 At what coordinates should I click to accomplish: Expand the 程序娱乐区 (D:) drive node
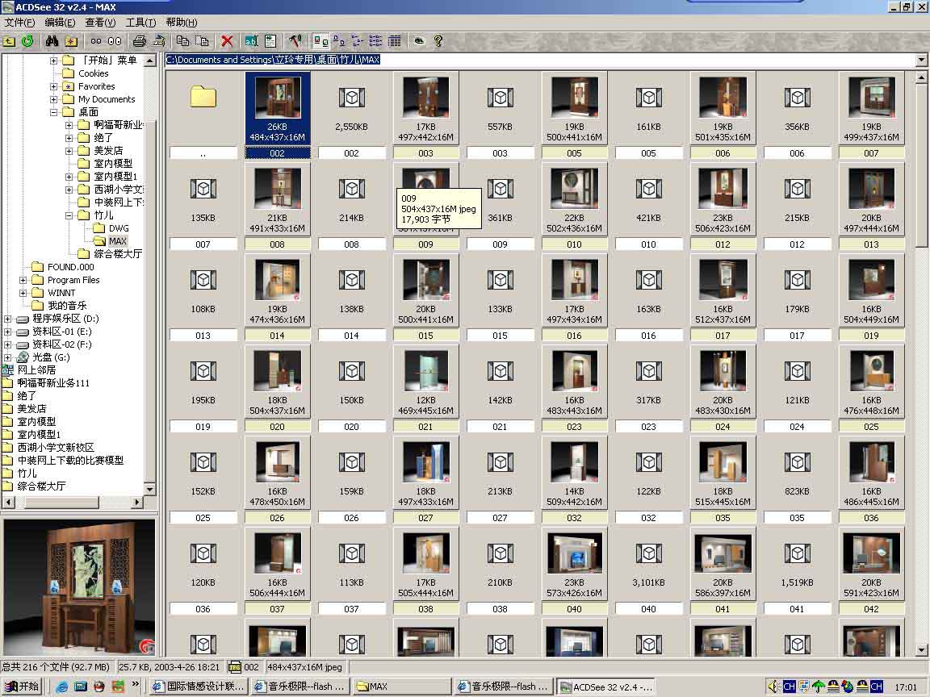(7, 319)
